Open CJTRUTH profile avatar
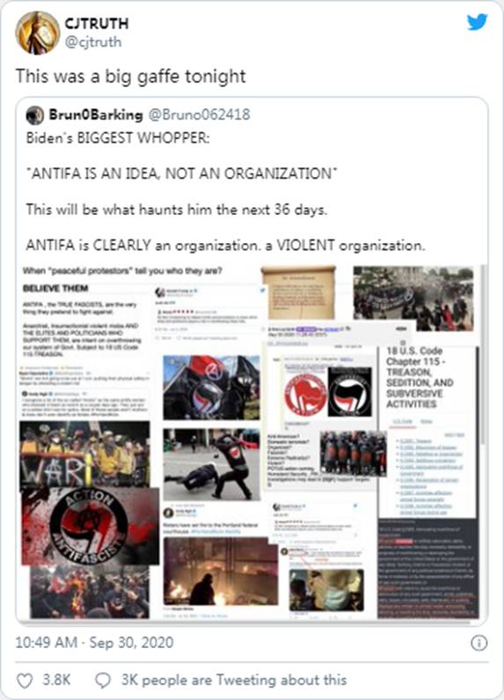Image resolution: width=504 pixels, height=700 pixels. (37, 33)
